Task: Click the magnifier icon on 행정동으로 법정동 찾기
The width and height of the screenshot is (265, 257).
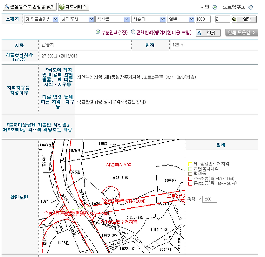Action: coord(7,7)
